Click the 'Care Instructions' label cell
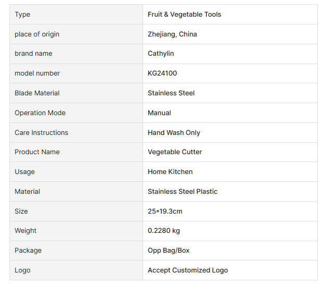 [41, 133]
